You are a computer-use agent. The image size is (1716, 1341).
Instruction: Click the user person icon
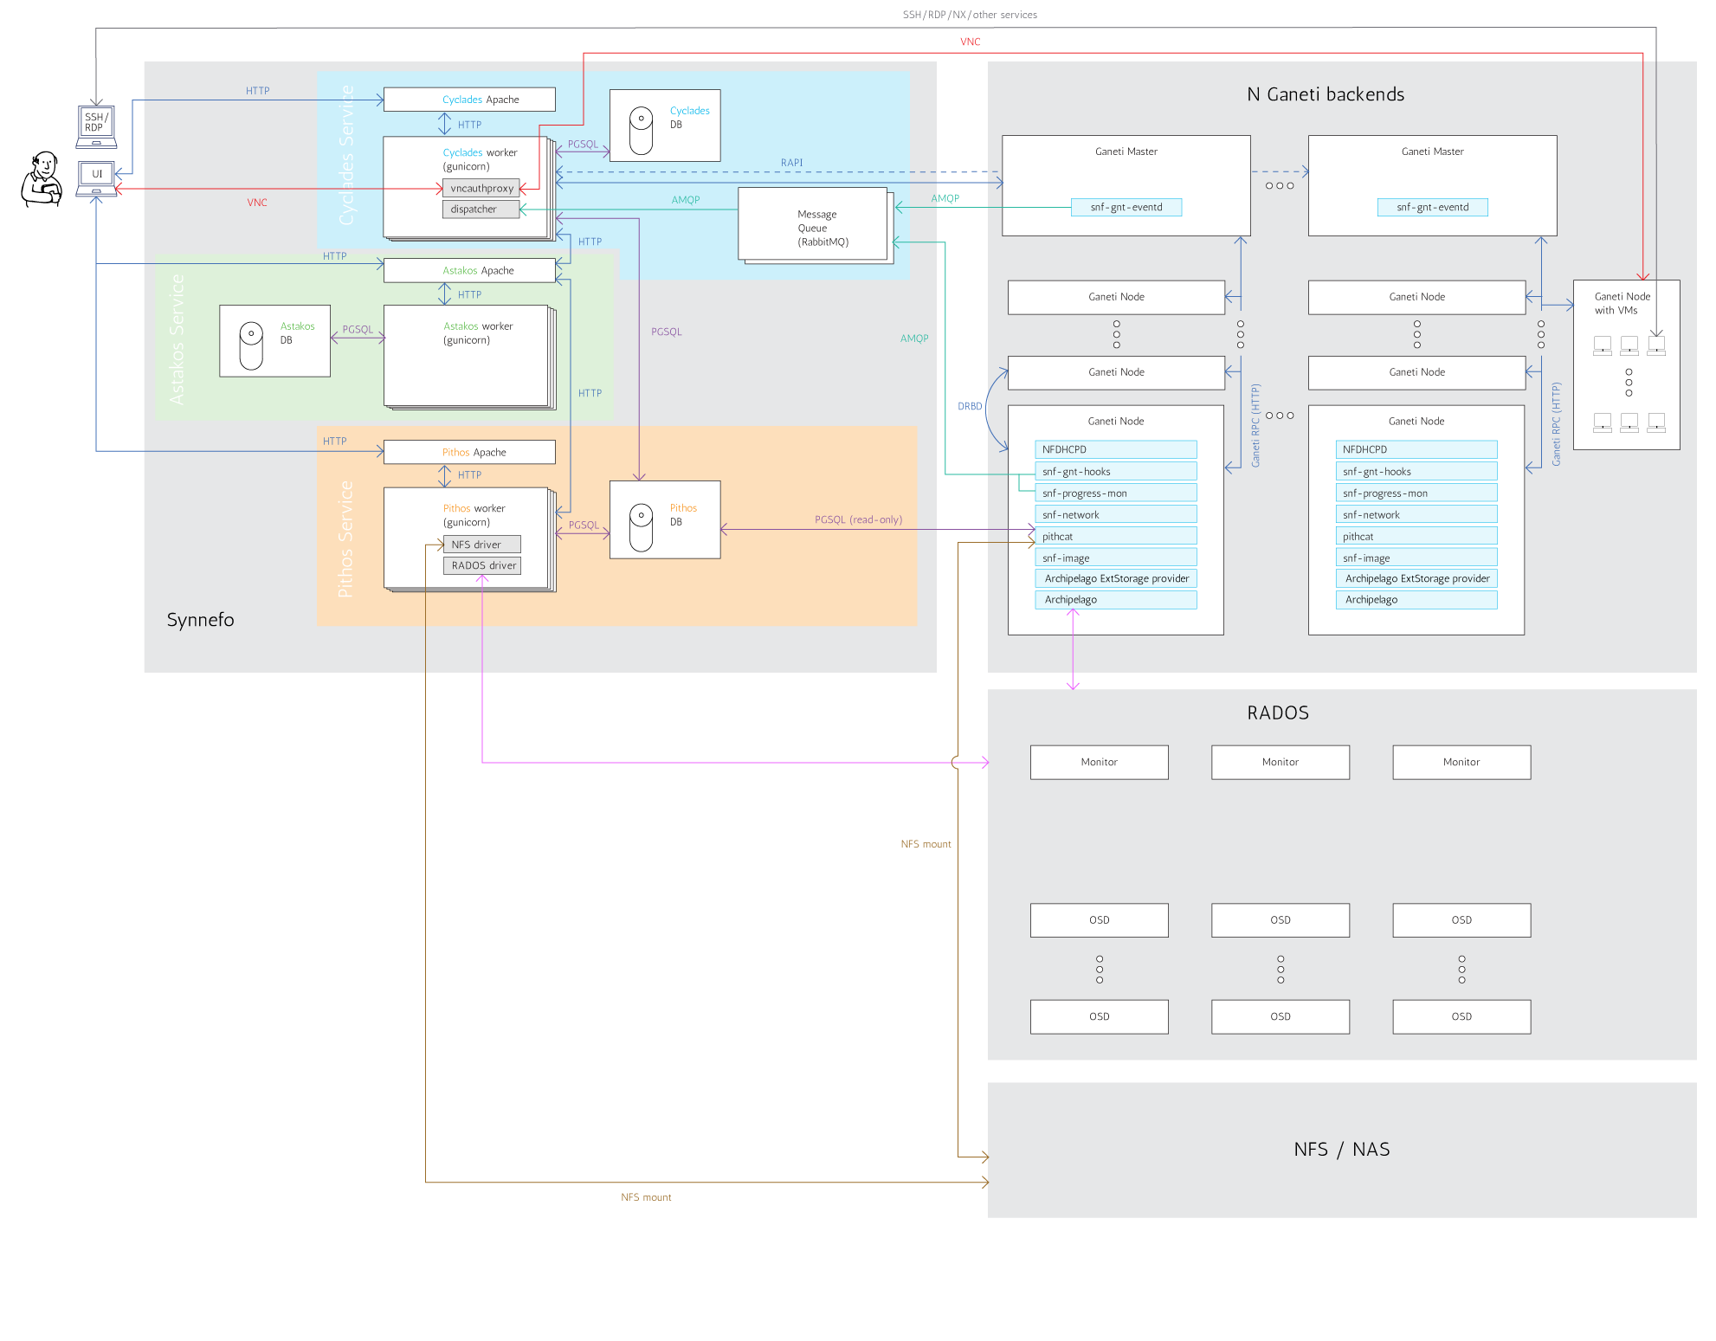(42, 179)
